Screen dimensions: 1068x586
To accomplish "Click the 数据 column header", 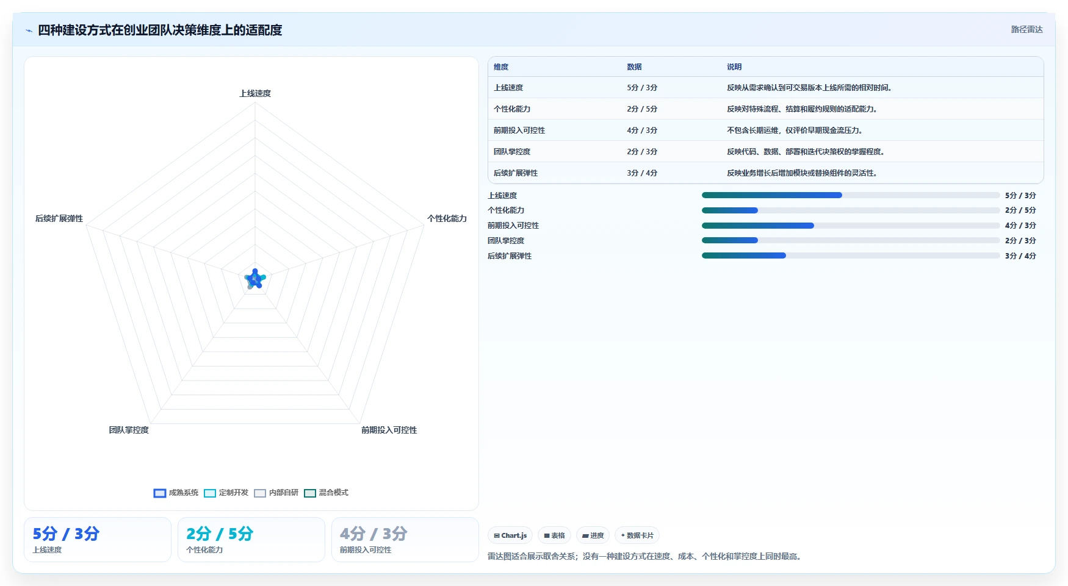I will pos(634,67).
